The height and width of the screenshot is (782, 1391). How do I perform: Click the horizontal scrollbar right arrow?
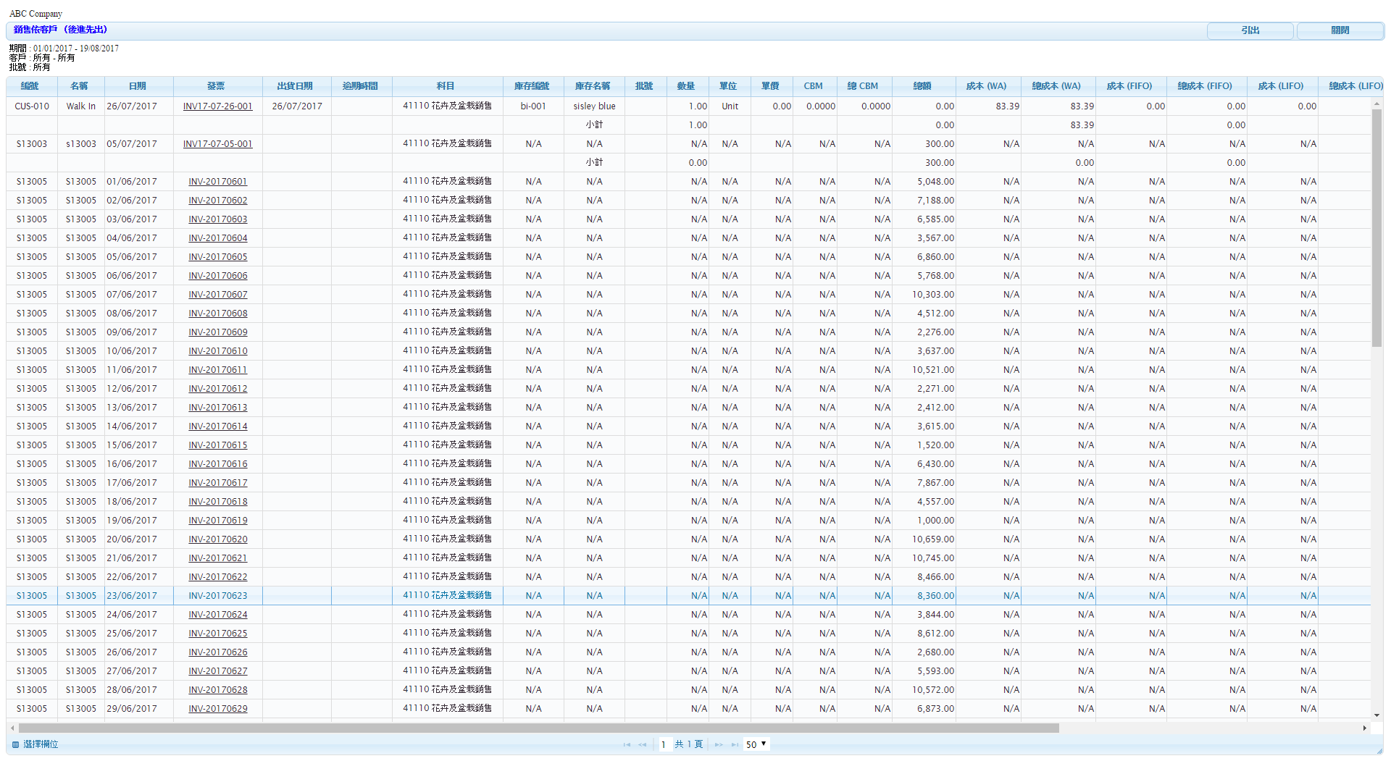coord(1365,728)
